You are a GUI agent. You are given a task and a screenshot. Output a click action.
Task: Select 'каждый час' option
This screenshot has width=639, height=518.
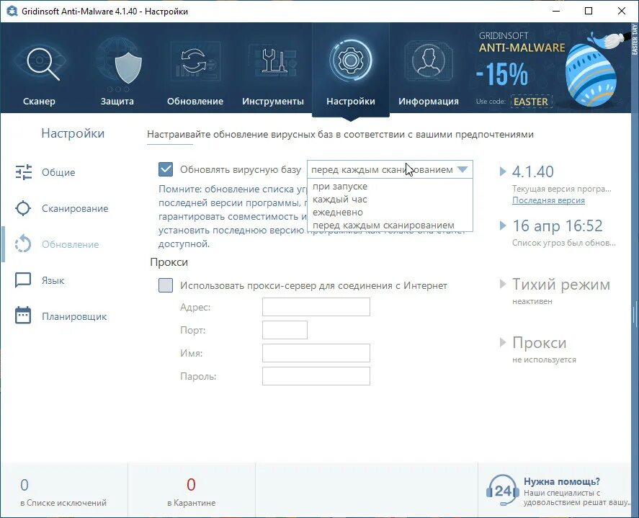tap(340, 200)
